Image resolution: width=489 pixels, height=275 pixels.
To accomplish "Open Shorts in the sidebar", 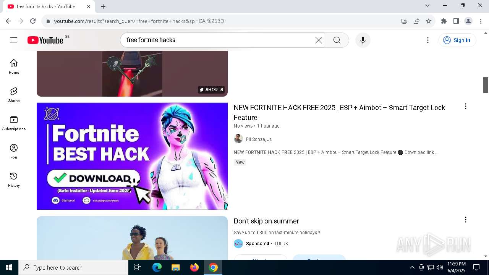I will click(14, 95).
